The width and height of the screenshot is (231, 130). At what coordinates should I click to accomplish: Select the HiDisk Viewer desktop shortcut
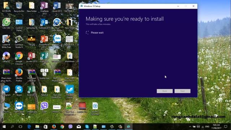[x=70, y=92]
